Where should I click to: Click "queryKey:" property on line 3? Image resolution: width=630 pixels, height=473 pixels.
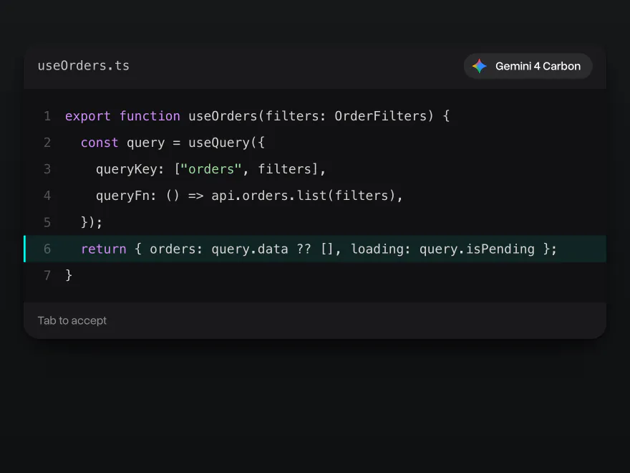tap(130, 169)
